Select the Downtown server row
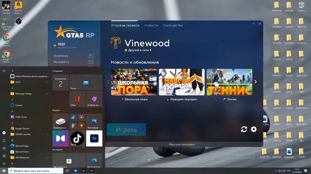The width and height of the screenshot is (311, 174). pyautogui.click(x=73, y=56)
